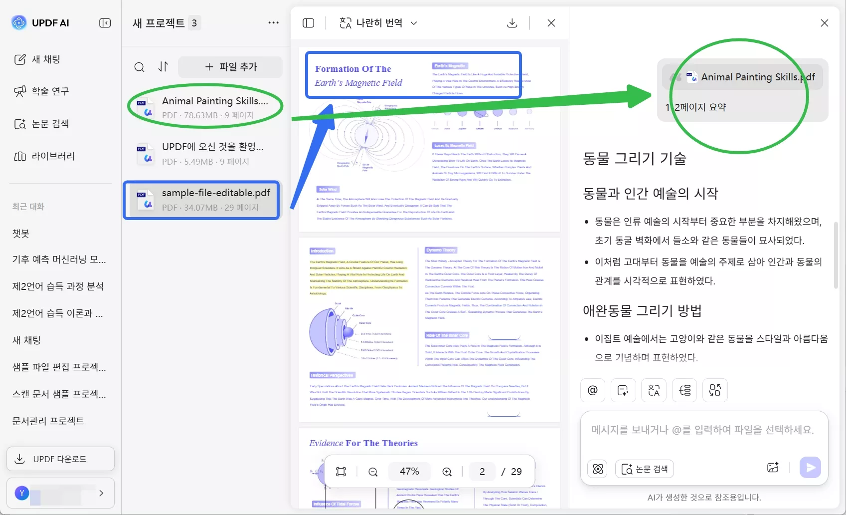Open the AI summarize icon below the chat
846x515 pixels.
pyautogui.click(x=623, y=390)
